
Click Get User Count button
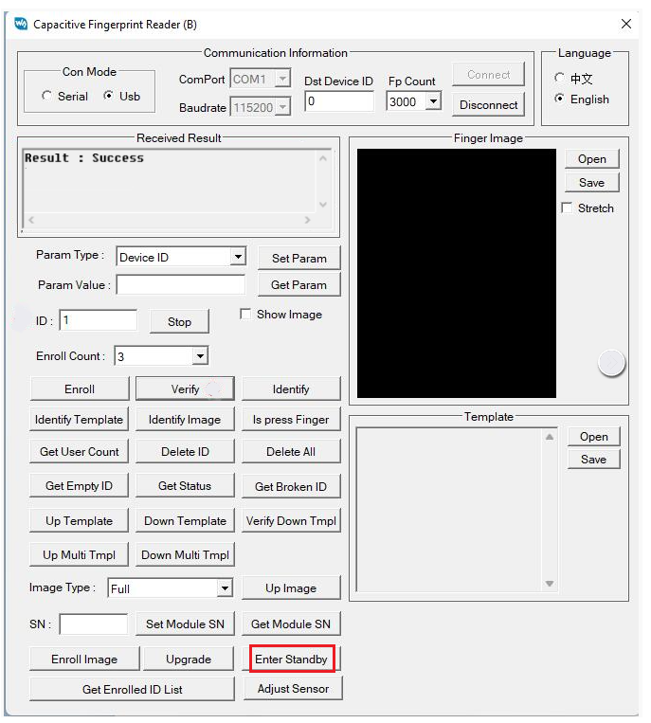[x=79, y=451]
